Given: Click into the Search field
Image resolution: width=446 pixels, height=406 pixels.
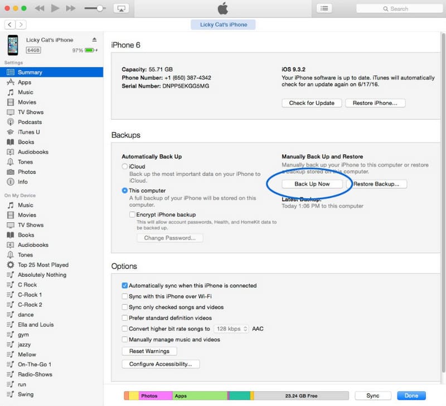Looking at the screenshot, I should (399, 9).
